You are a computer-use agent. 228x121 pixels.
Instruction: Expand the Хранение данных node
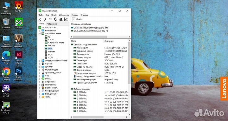40,73
